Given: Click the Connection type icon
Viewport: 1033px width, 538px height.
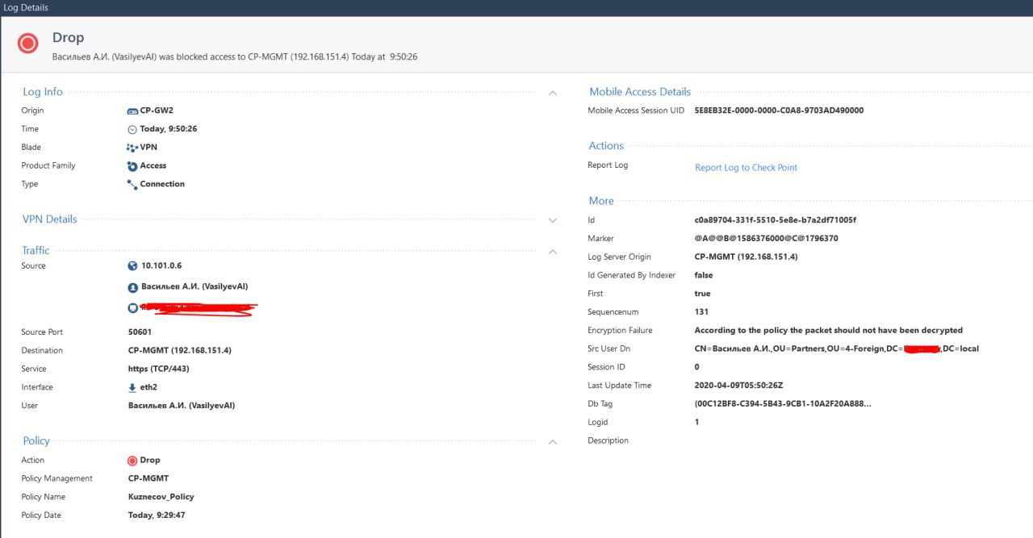Looking at the screenshot, I should 132,184.
